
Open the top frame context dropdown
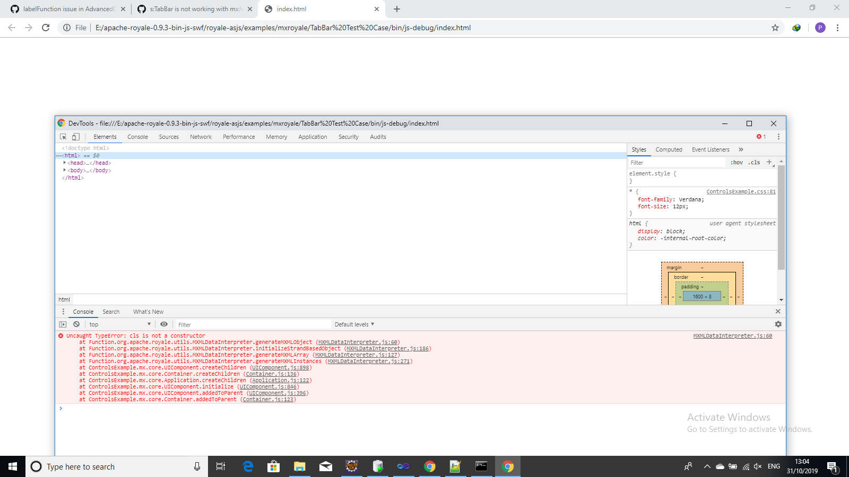[x=119, y=324]
